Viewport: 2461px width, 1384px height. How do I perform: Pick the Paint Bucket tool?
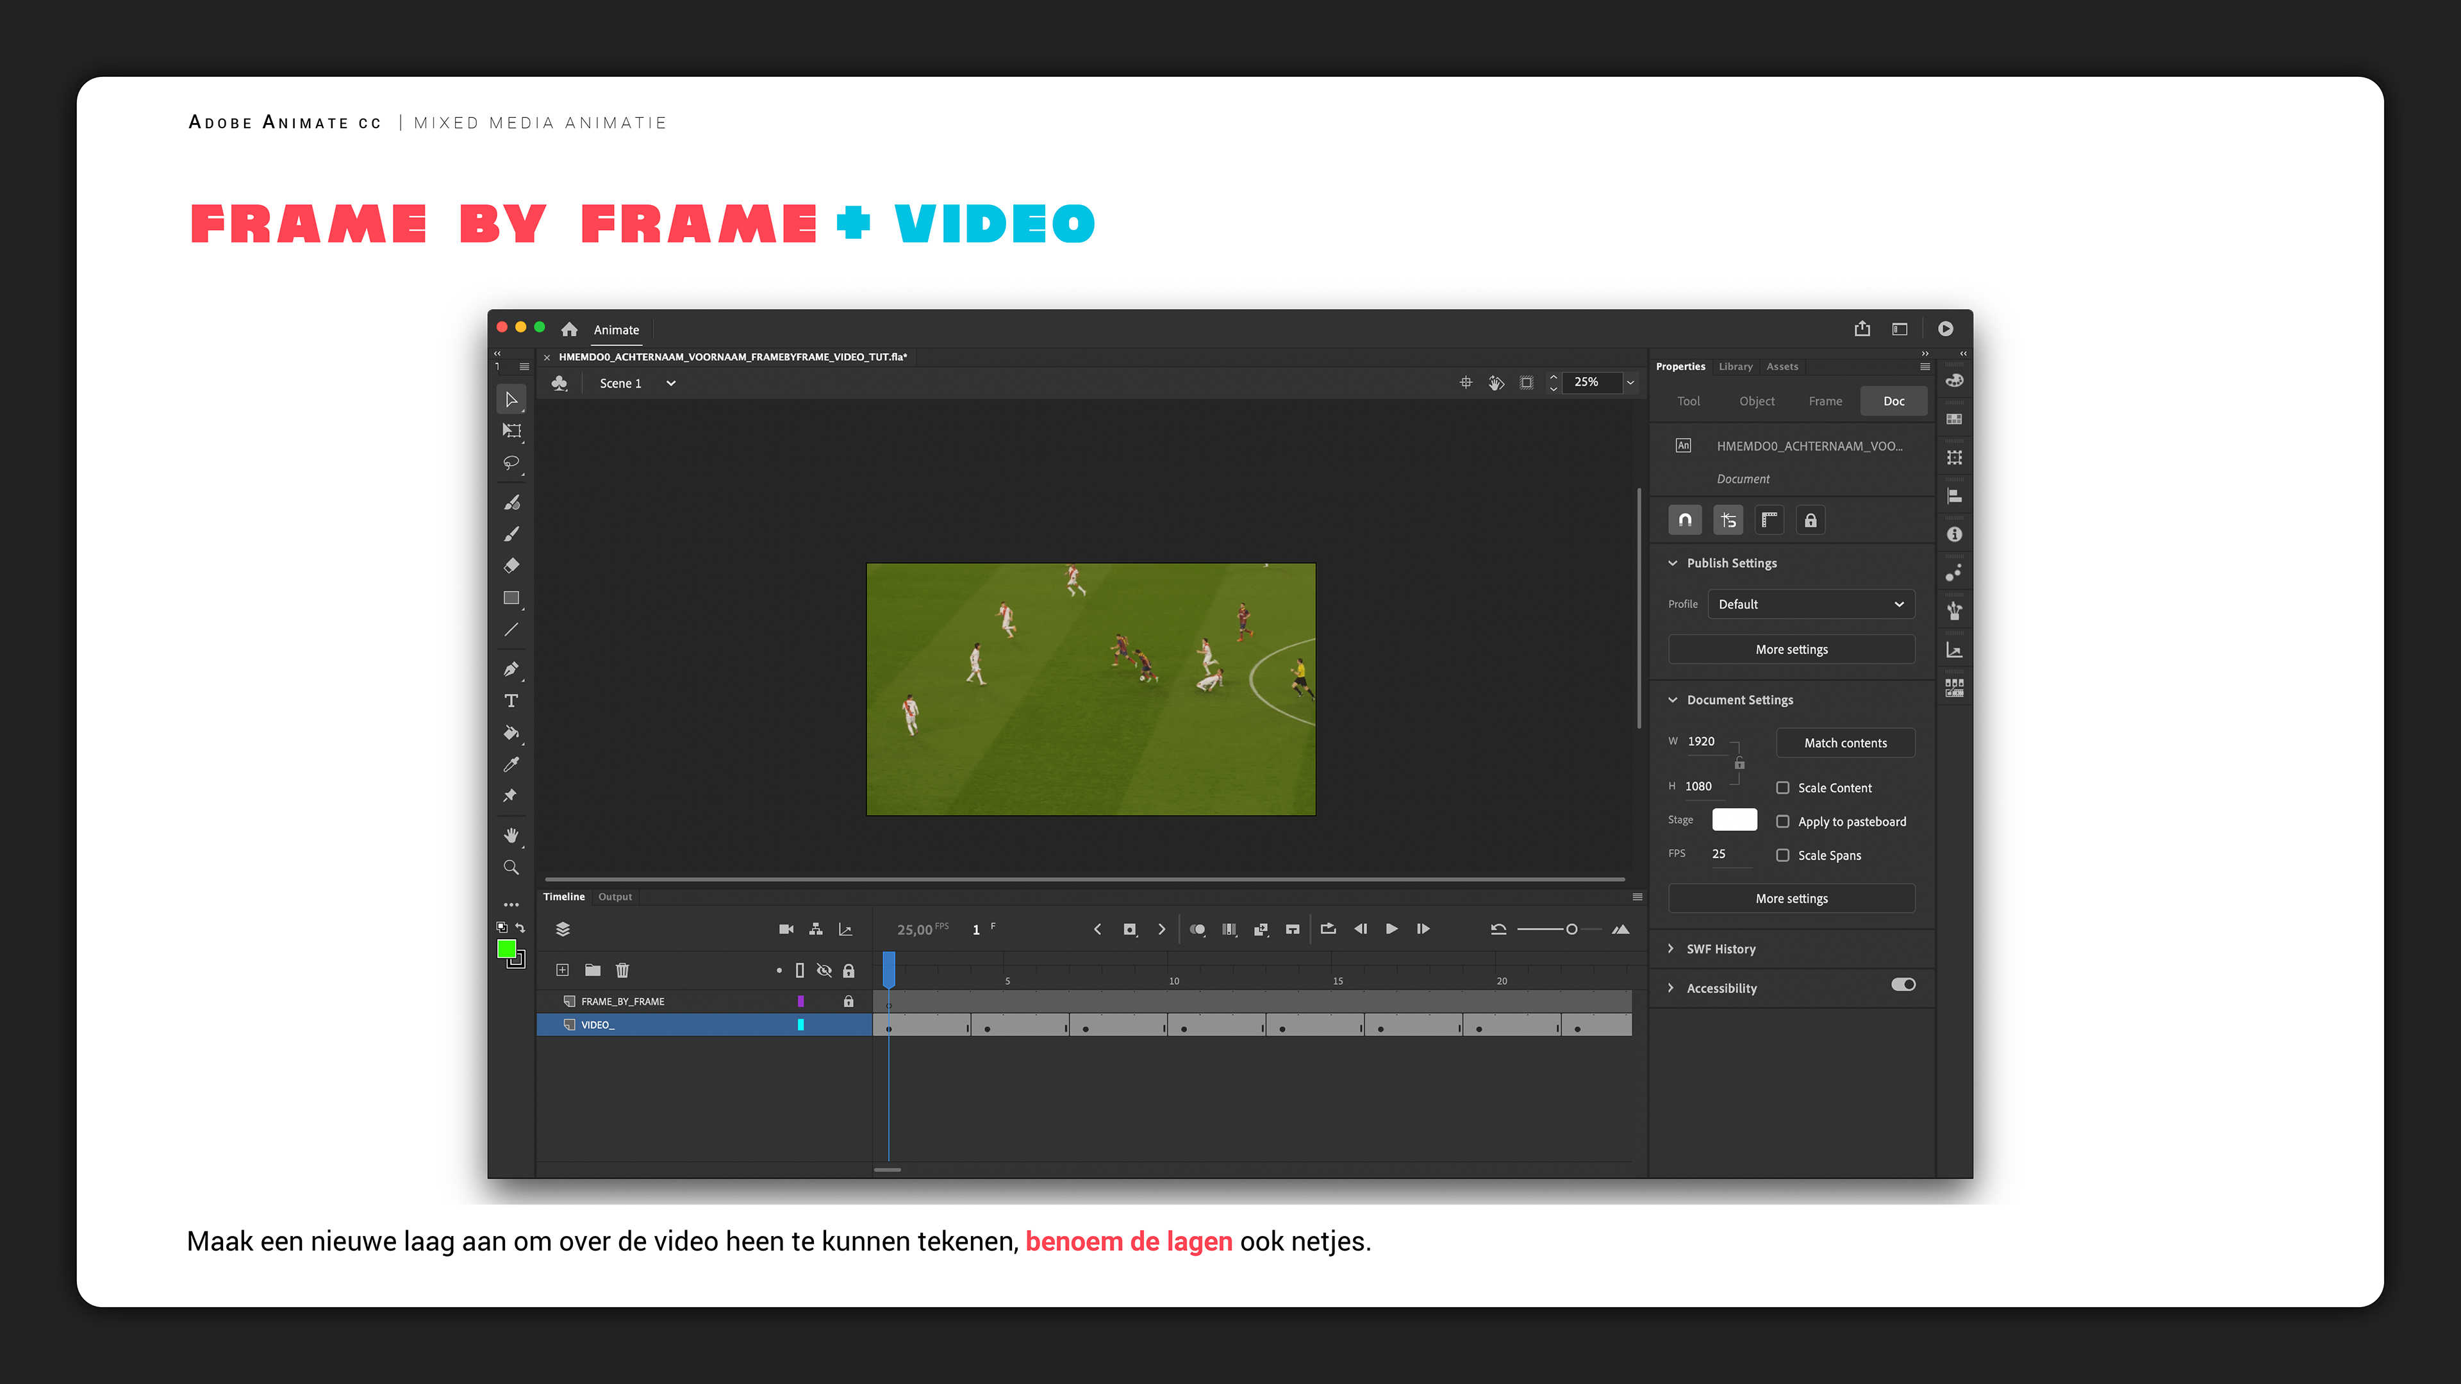(x=511, y=732)
